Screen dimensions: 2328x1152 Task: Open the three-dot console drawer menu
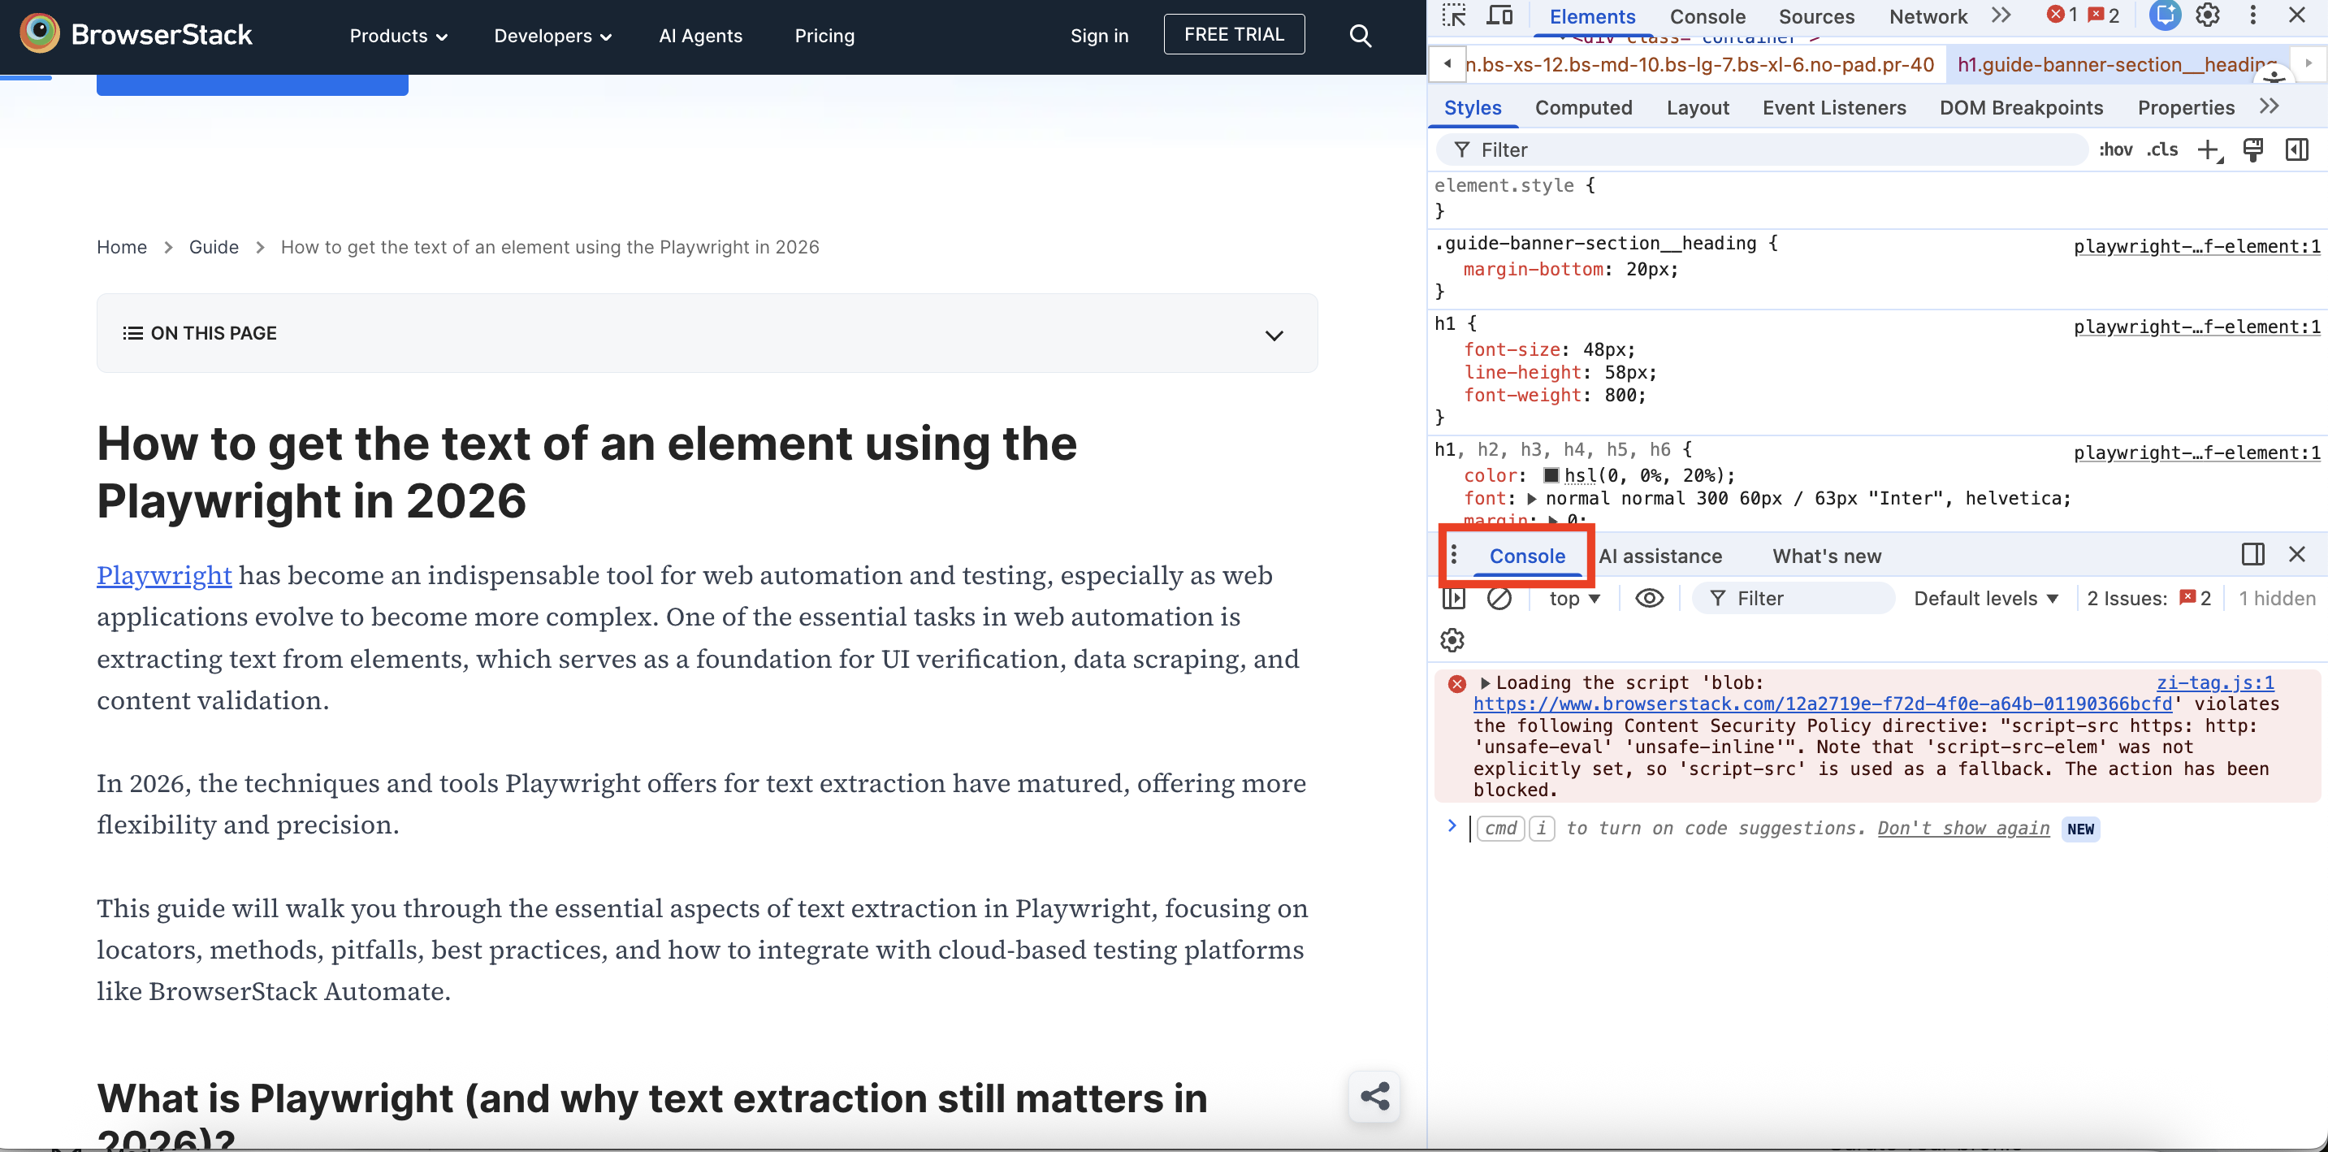1453,555
